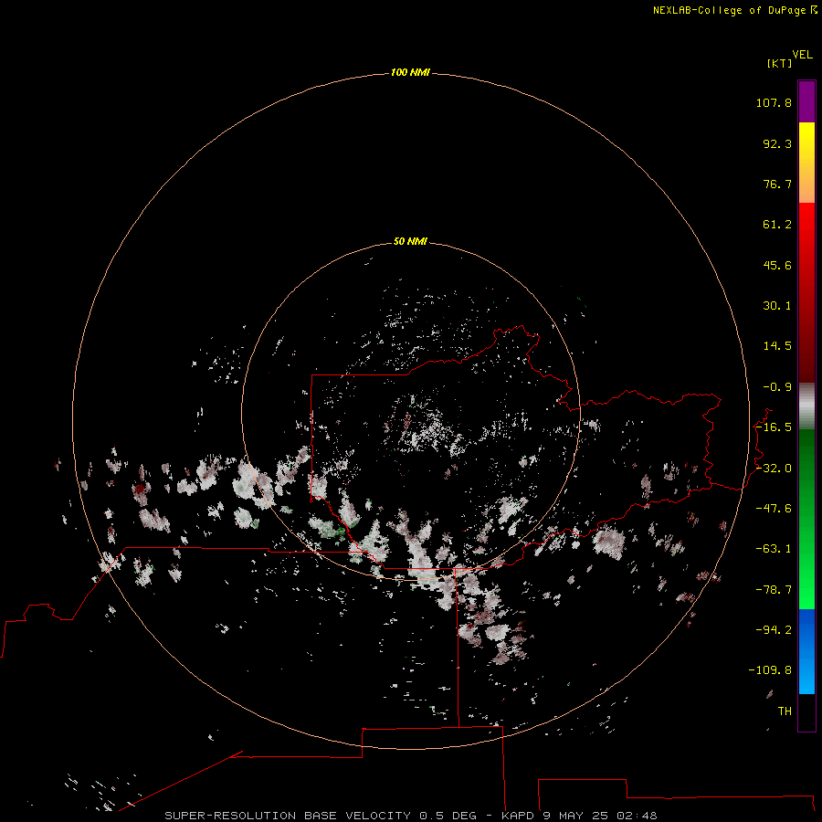Viewport: 822px width, 822px height.
Task: Click the 45.6 scale value
Action: tap(777, 265)
